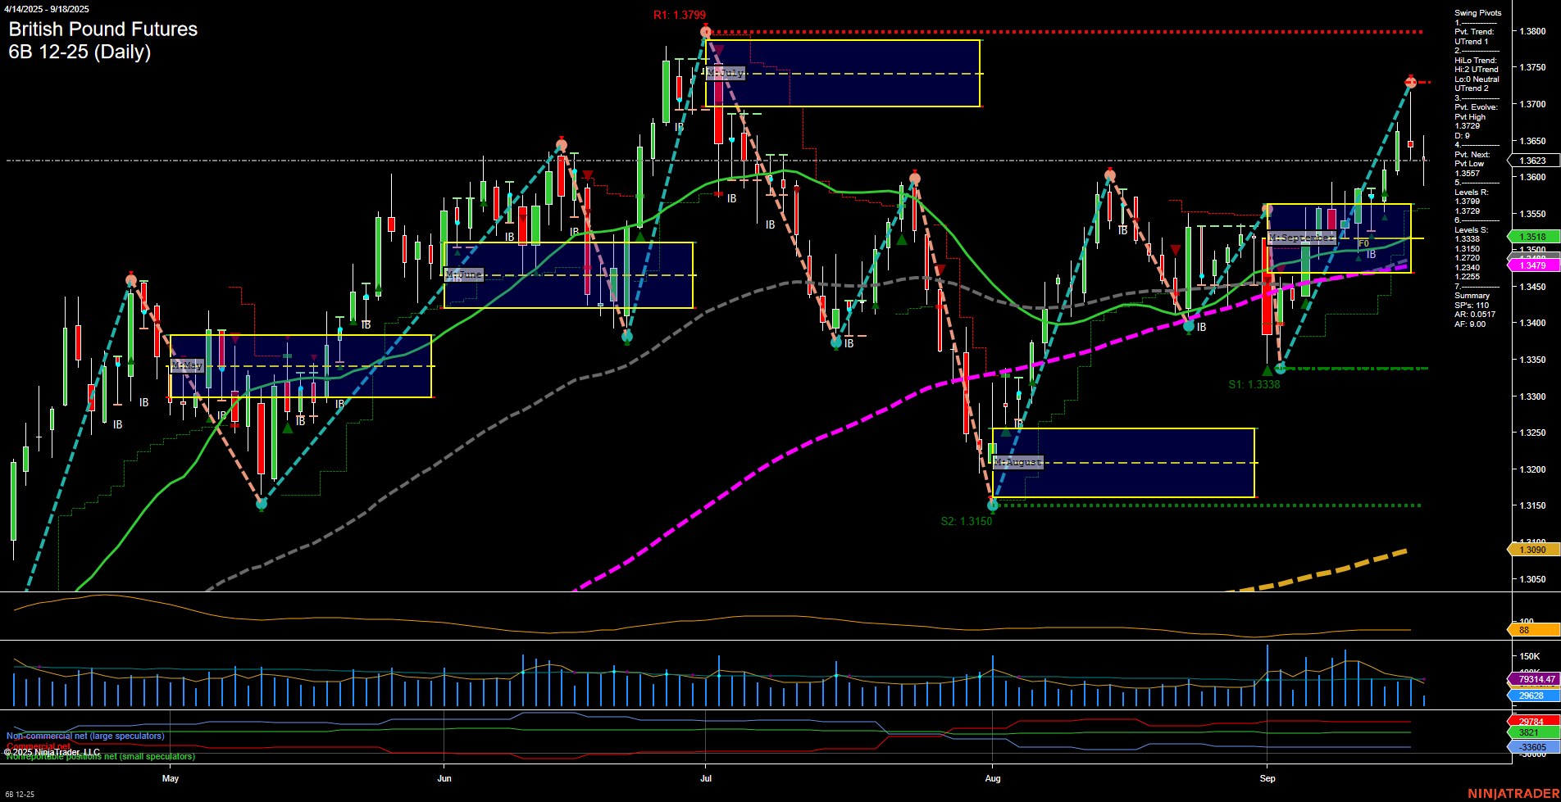Image resolution: width=1561 pixels, height=802 pixels.
Task: Toggle the Commercial net legend entry
Action: click(x=39, y=746)
